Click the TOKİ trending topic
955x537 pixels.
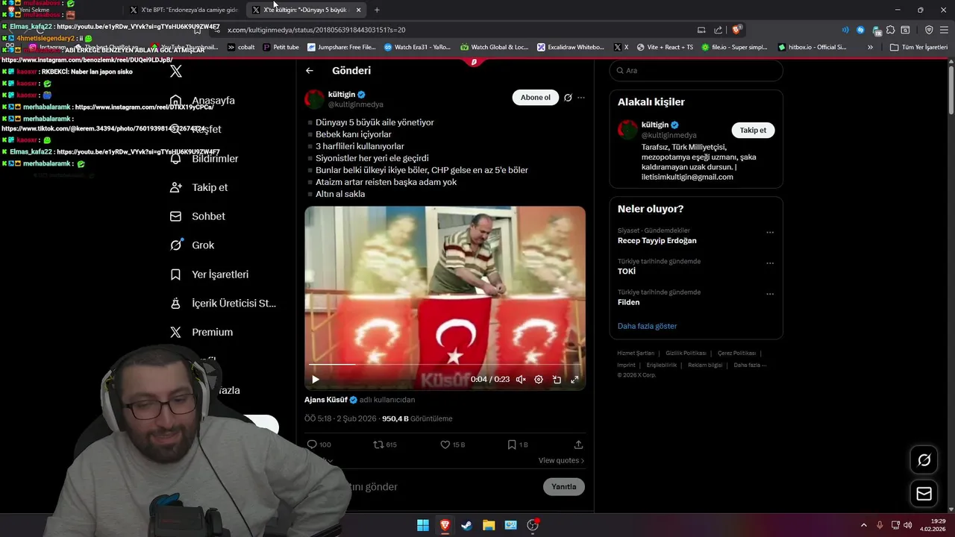[x=627, y=271]
